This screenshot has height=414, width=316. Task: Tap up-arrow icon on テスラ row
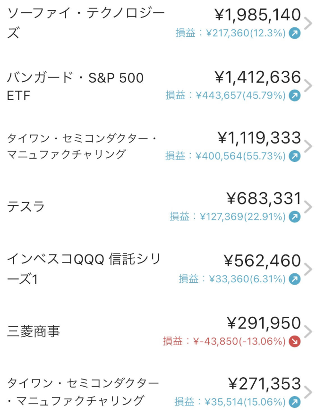[295, 217]
